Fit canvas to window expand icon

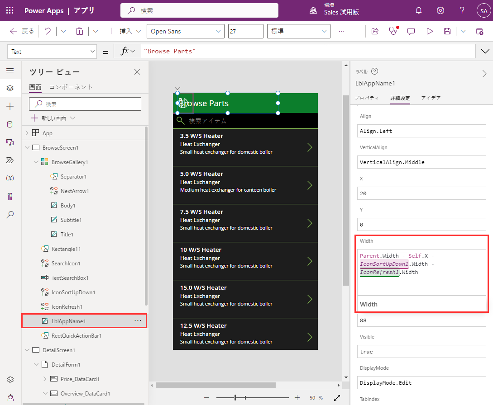(337, 398)
